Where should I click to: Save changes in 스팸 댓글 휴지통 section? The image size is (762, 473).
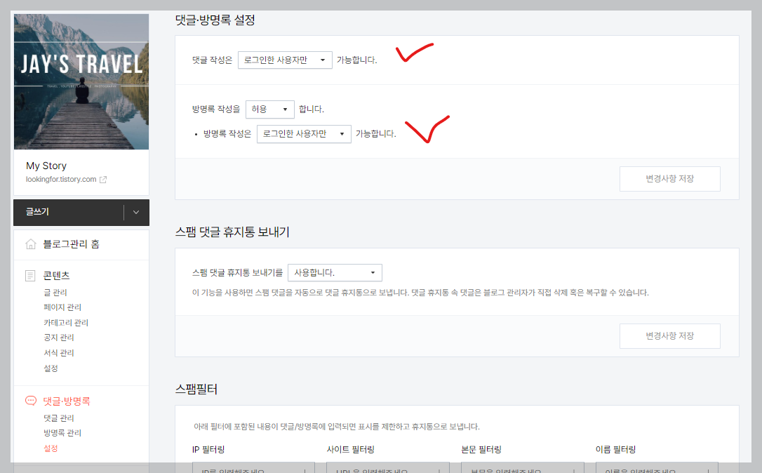click(x=669, y=336)
